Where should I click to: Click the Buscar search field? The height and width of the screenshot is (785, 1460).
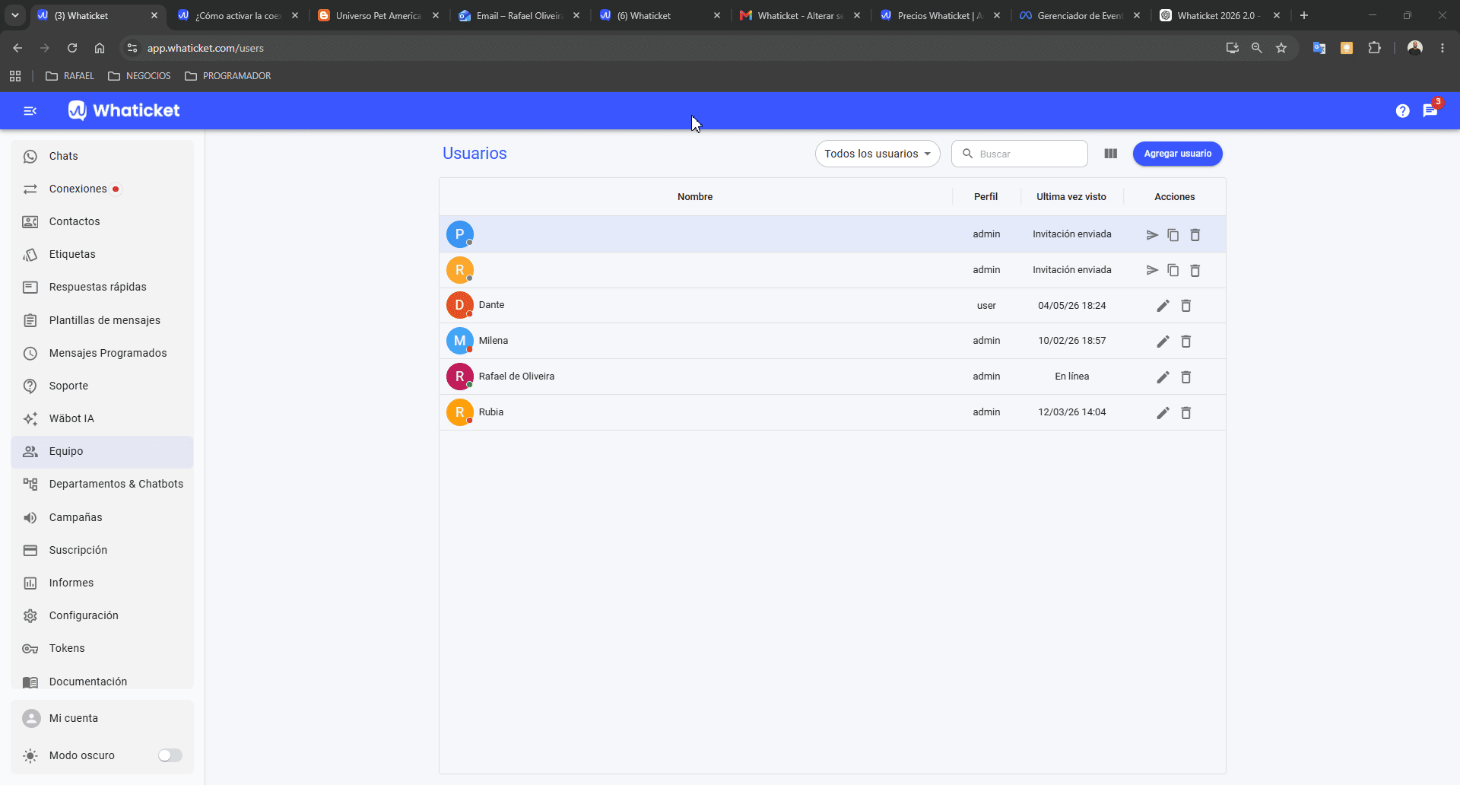point(1019,154)
